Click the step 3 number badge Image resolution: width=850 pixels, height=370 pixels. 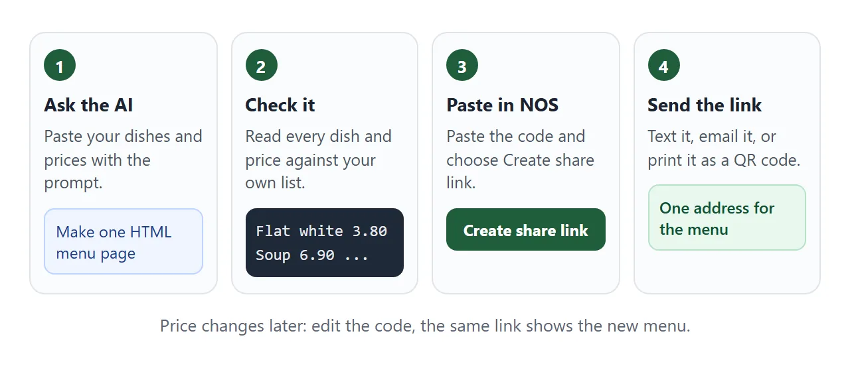462,66
